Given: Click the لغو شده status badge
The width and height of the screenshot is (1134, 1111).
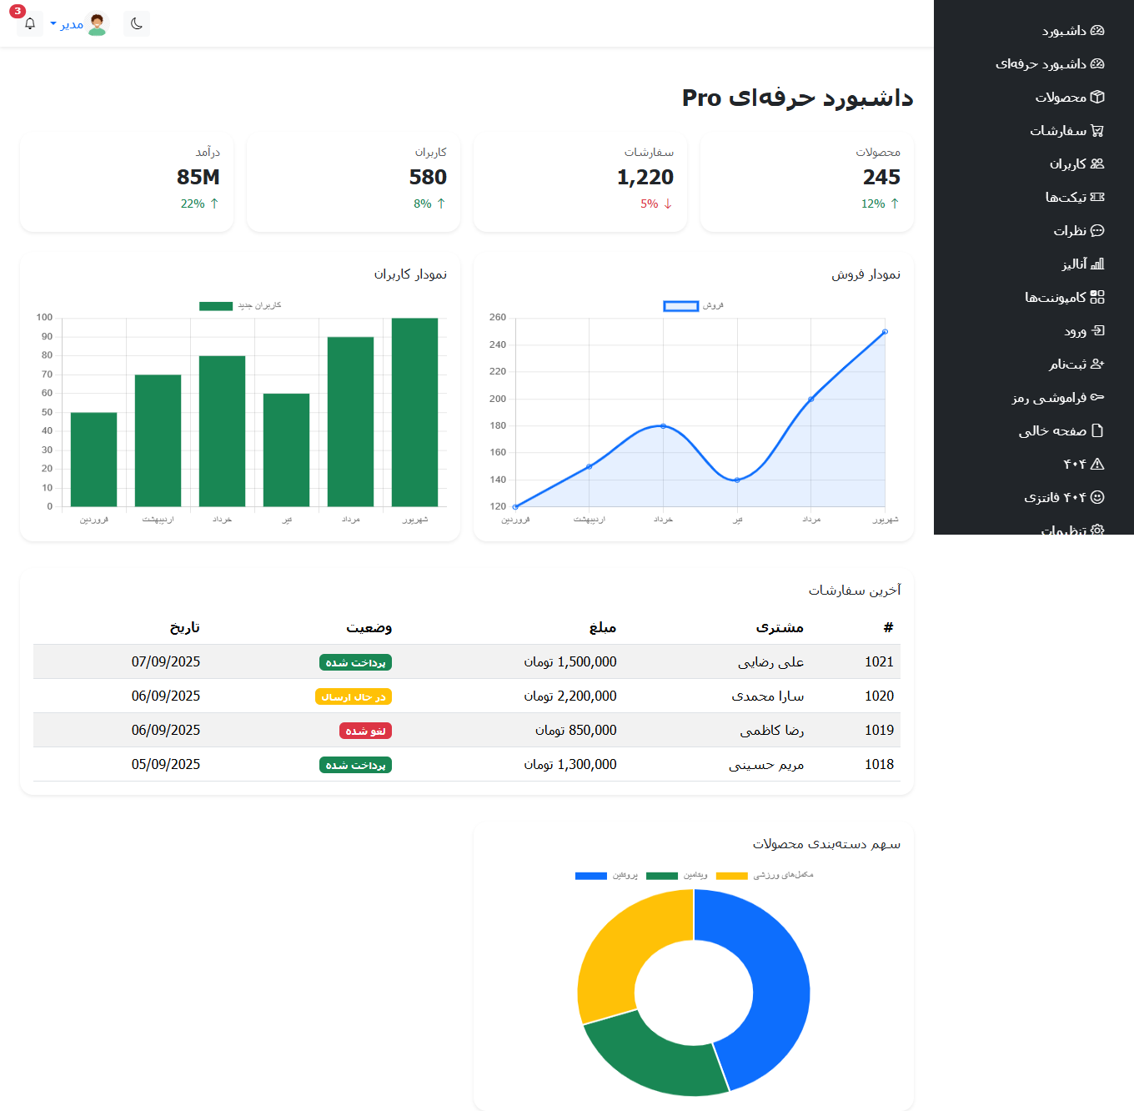Looking at the screenshot, I should (365, 731).
